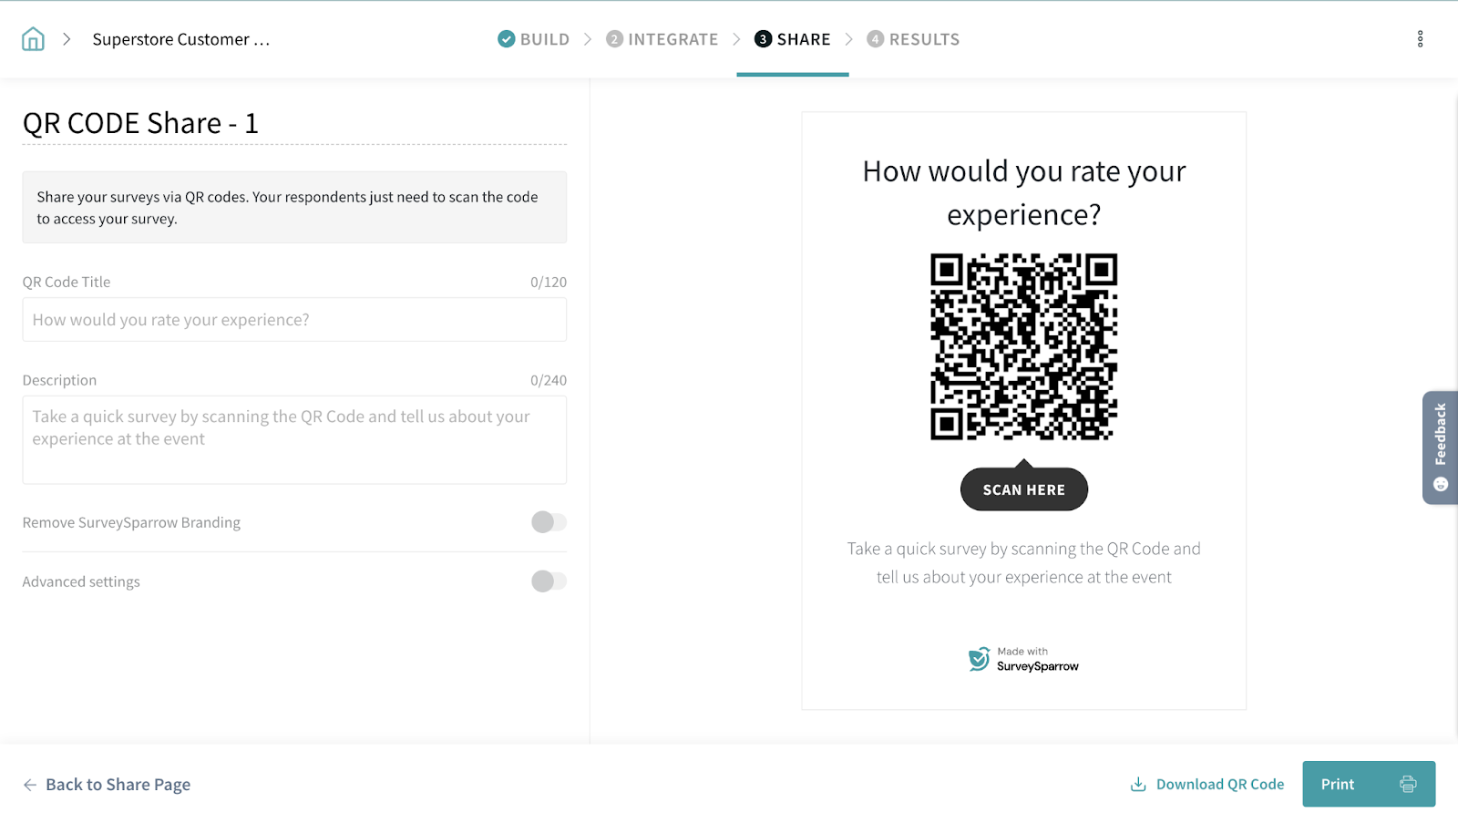The height and width of the screenshot is (823, 1458).
Task: Go Back to Share Page
Action: [118, 785]
